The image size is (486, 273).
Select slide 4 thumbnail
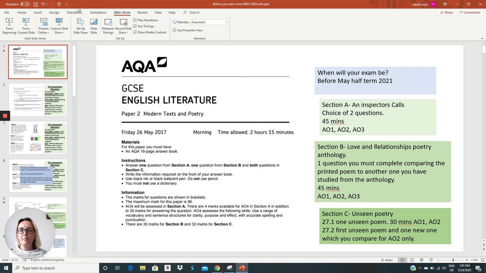(x=38, y=176)
